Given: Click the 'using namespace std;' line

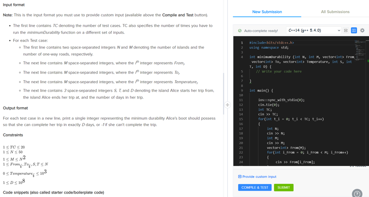Looking at the screenshot, I should tap(269, 48).
